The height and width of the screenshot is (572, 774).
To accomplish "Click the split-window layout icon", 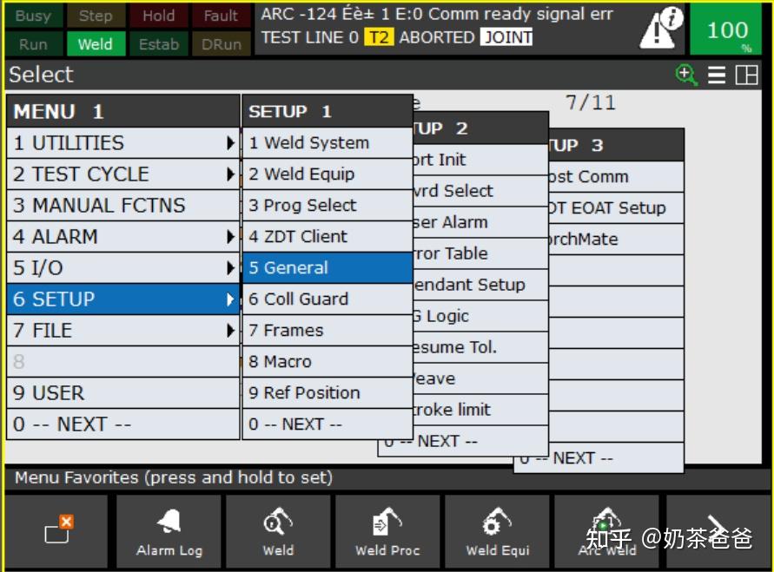I will (x=746, y=76).
